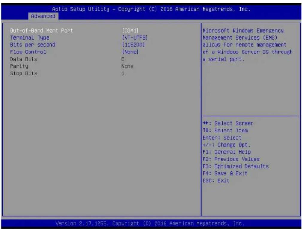
Task: Click the Stop Bits label
Action: 24,73
